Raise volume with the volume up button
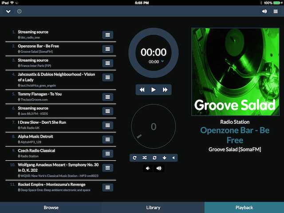 pyautogui.click(x=159, y=168)
